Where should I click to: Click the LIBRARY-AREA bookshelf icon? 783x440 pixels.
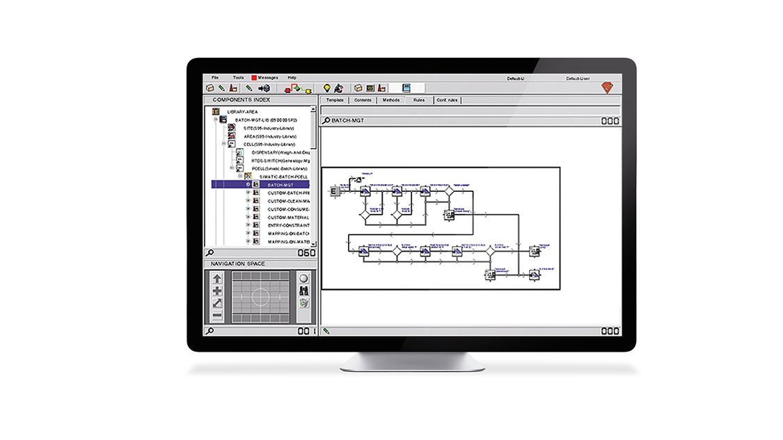pyautogui.click(x=216, y=112)
